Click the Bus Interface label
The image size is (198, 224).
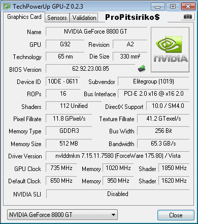click(100, 94)
